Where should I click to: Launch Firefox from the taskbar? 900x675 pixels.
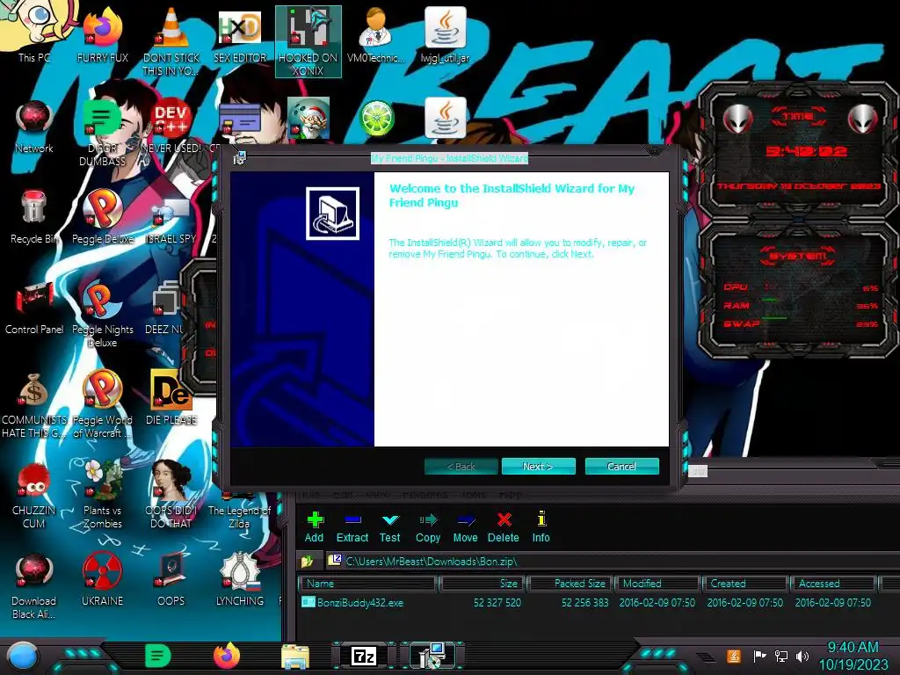227,656
